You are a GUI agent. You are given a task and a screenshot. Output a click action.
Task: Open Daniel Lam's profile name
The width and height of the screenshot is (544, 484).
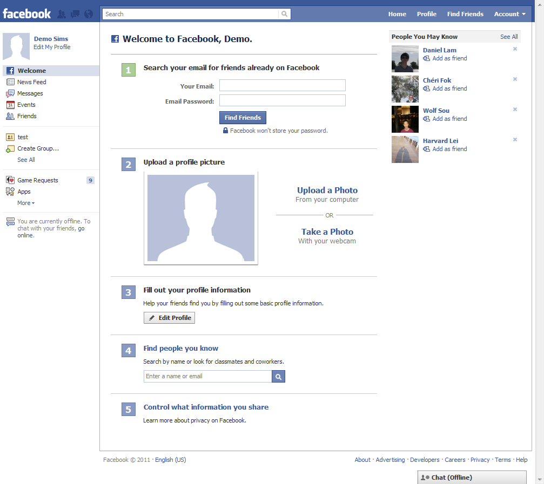pos(440,50)
